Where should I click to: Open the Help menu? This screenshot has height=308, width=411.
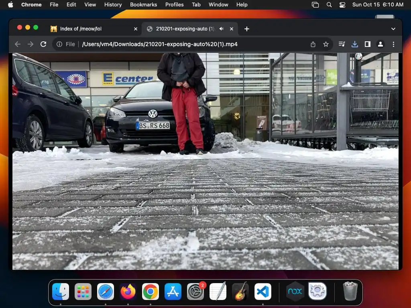242,4
